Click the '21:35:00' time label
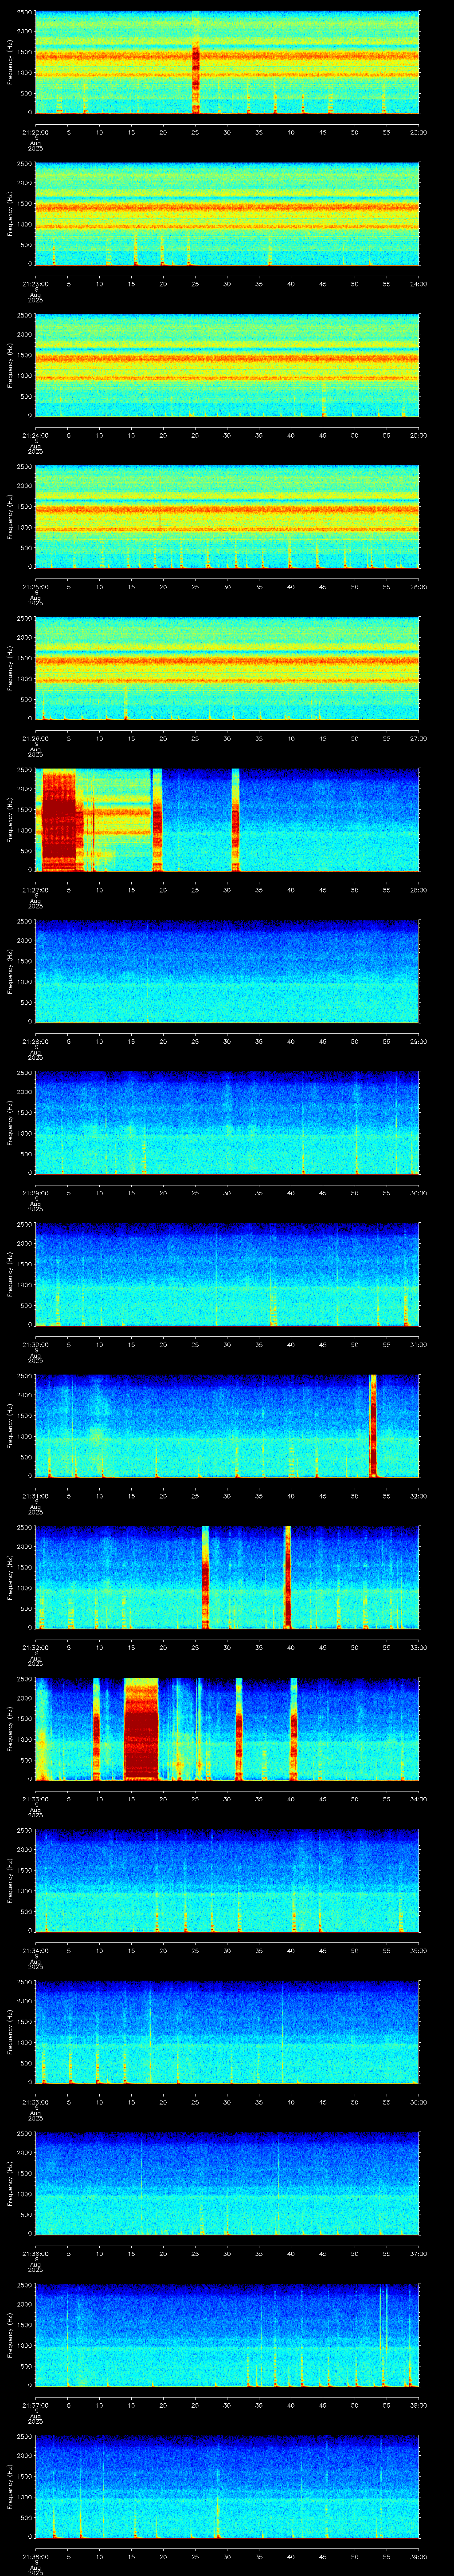 click(x=35, y=2101)
